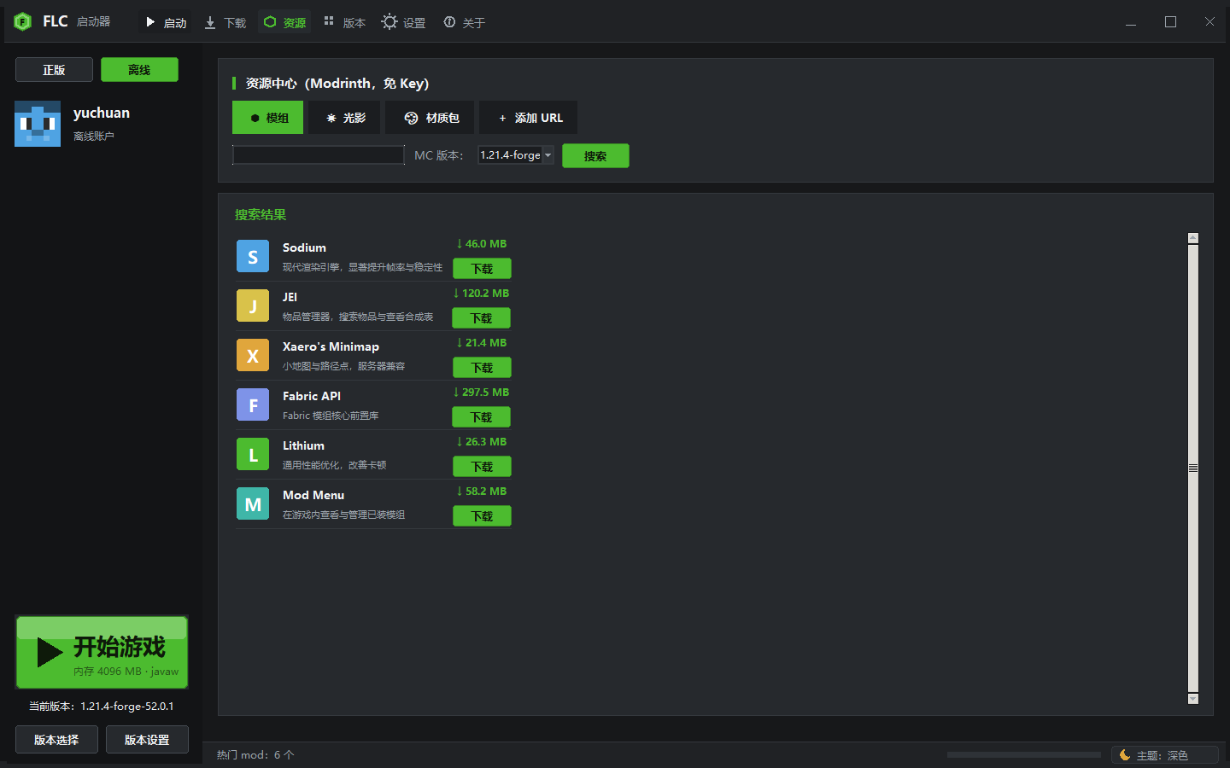Screen dimensions: 1230x768
Task: Select 离线 offline account mode
Action: 139,70
